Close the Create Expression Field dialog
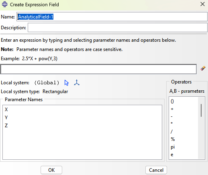This screenshot has width=208, height=175. point(203,4)
